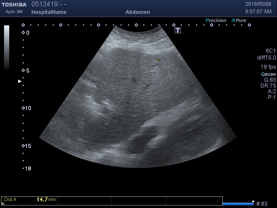The height and width of the screenshot is (208, 277).
Task: Click the TOSHIBA logo
Action: pos(14,5)
